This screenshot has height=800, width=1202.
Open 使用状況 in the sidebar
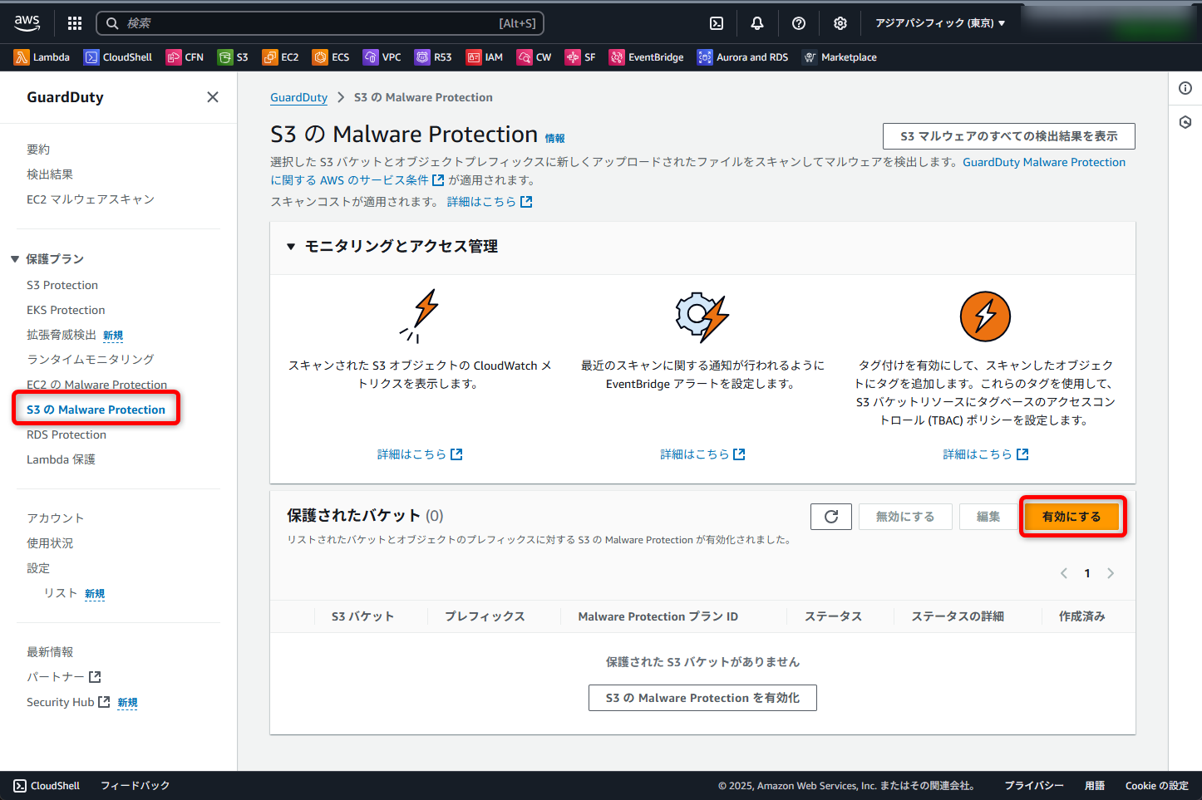pyautogui.click(x=50, y=543)
